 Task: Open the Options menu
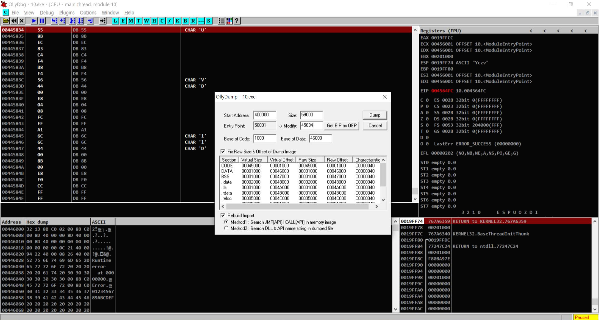[x=88, y=12]
